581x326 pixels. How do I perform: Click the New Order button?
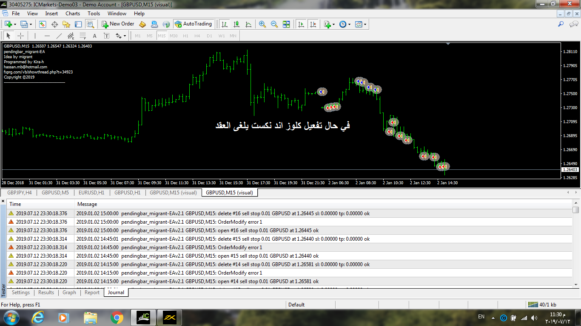point(118,24)
